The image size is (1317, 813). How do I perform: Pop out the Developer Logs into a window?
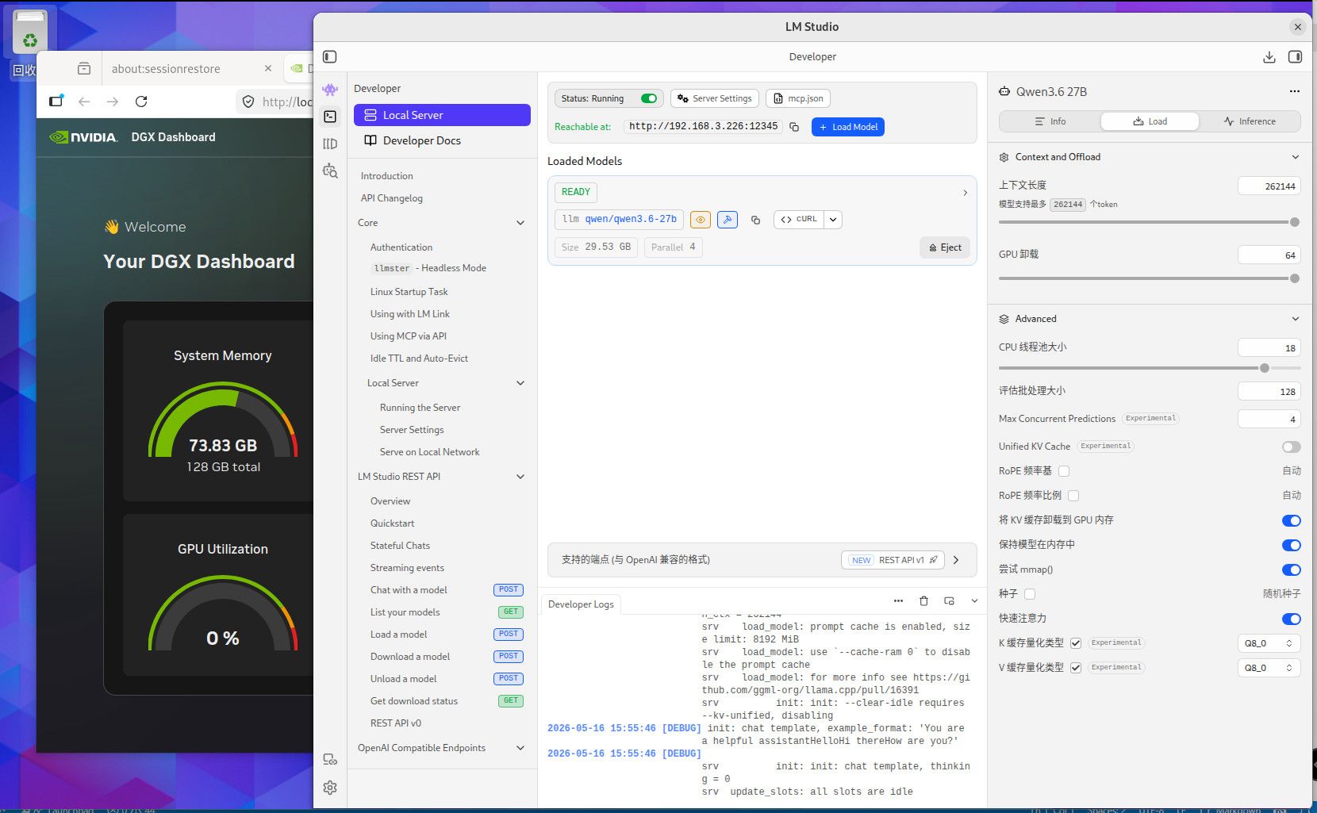(949, 600)
